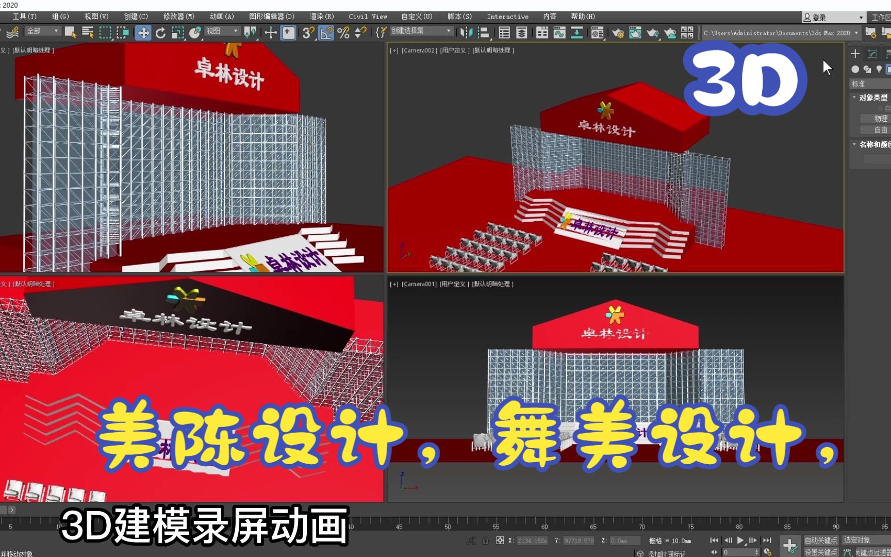Go to the end frame
This screenshot has width=891, height=557.
coord(767,540)
